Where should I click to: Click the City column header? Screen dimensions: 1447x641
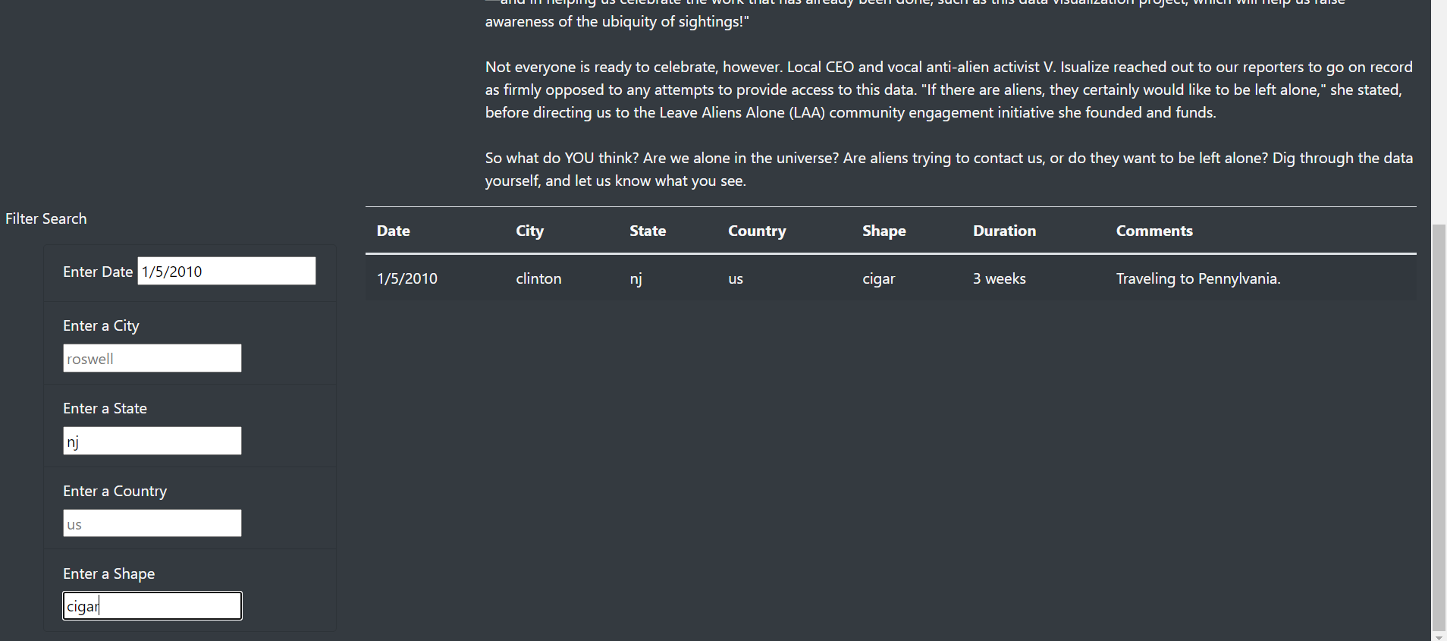[530, 231]
